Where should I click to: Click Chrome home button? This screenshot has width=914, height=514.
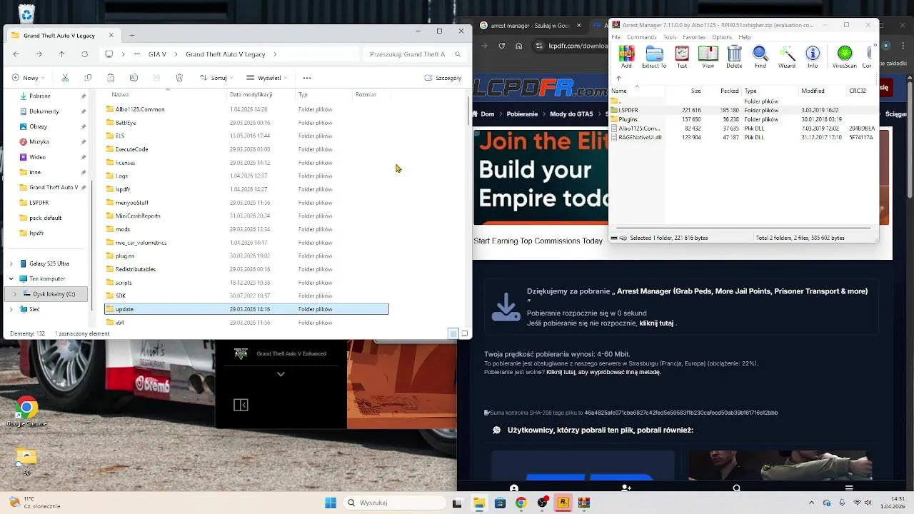pyautogui.click(x=518, y=46)
